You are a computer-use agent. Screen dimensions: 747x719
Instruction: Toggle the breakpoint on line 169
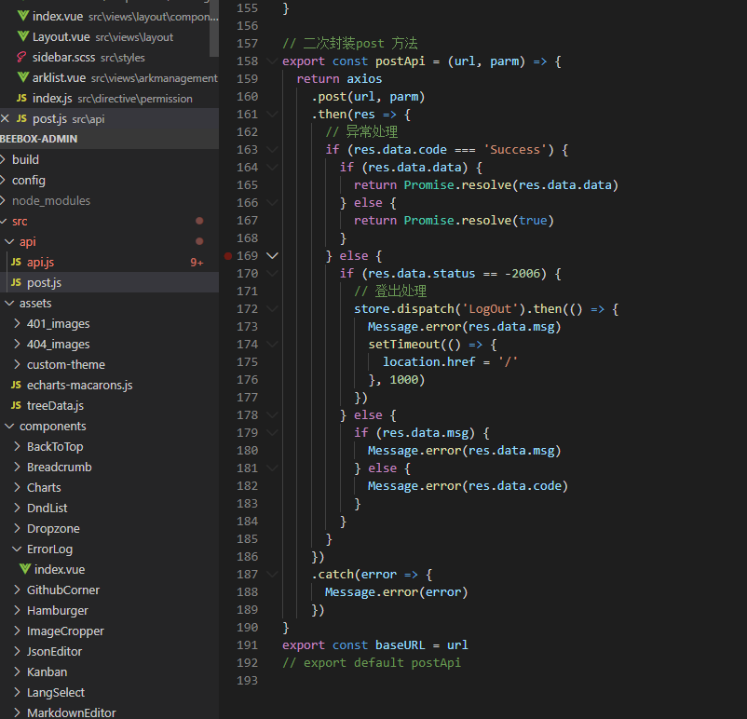pos(228,255)
